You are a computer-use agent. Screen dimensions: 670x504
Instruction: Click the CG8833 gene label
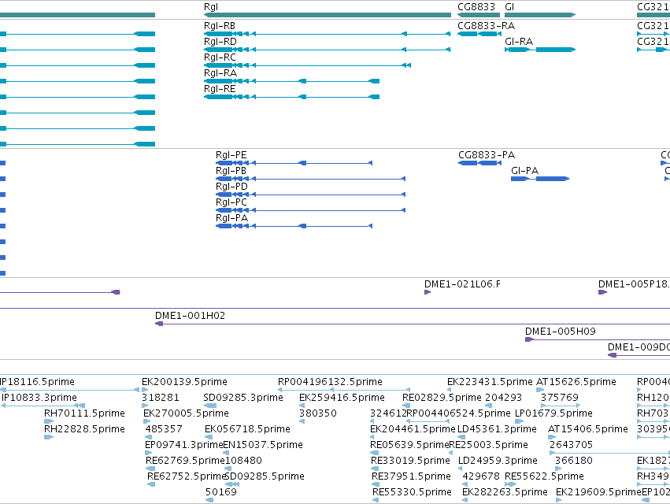[x=476, y=7]
